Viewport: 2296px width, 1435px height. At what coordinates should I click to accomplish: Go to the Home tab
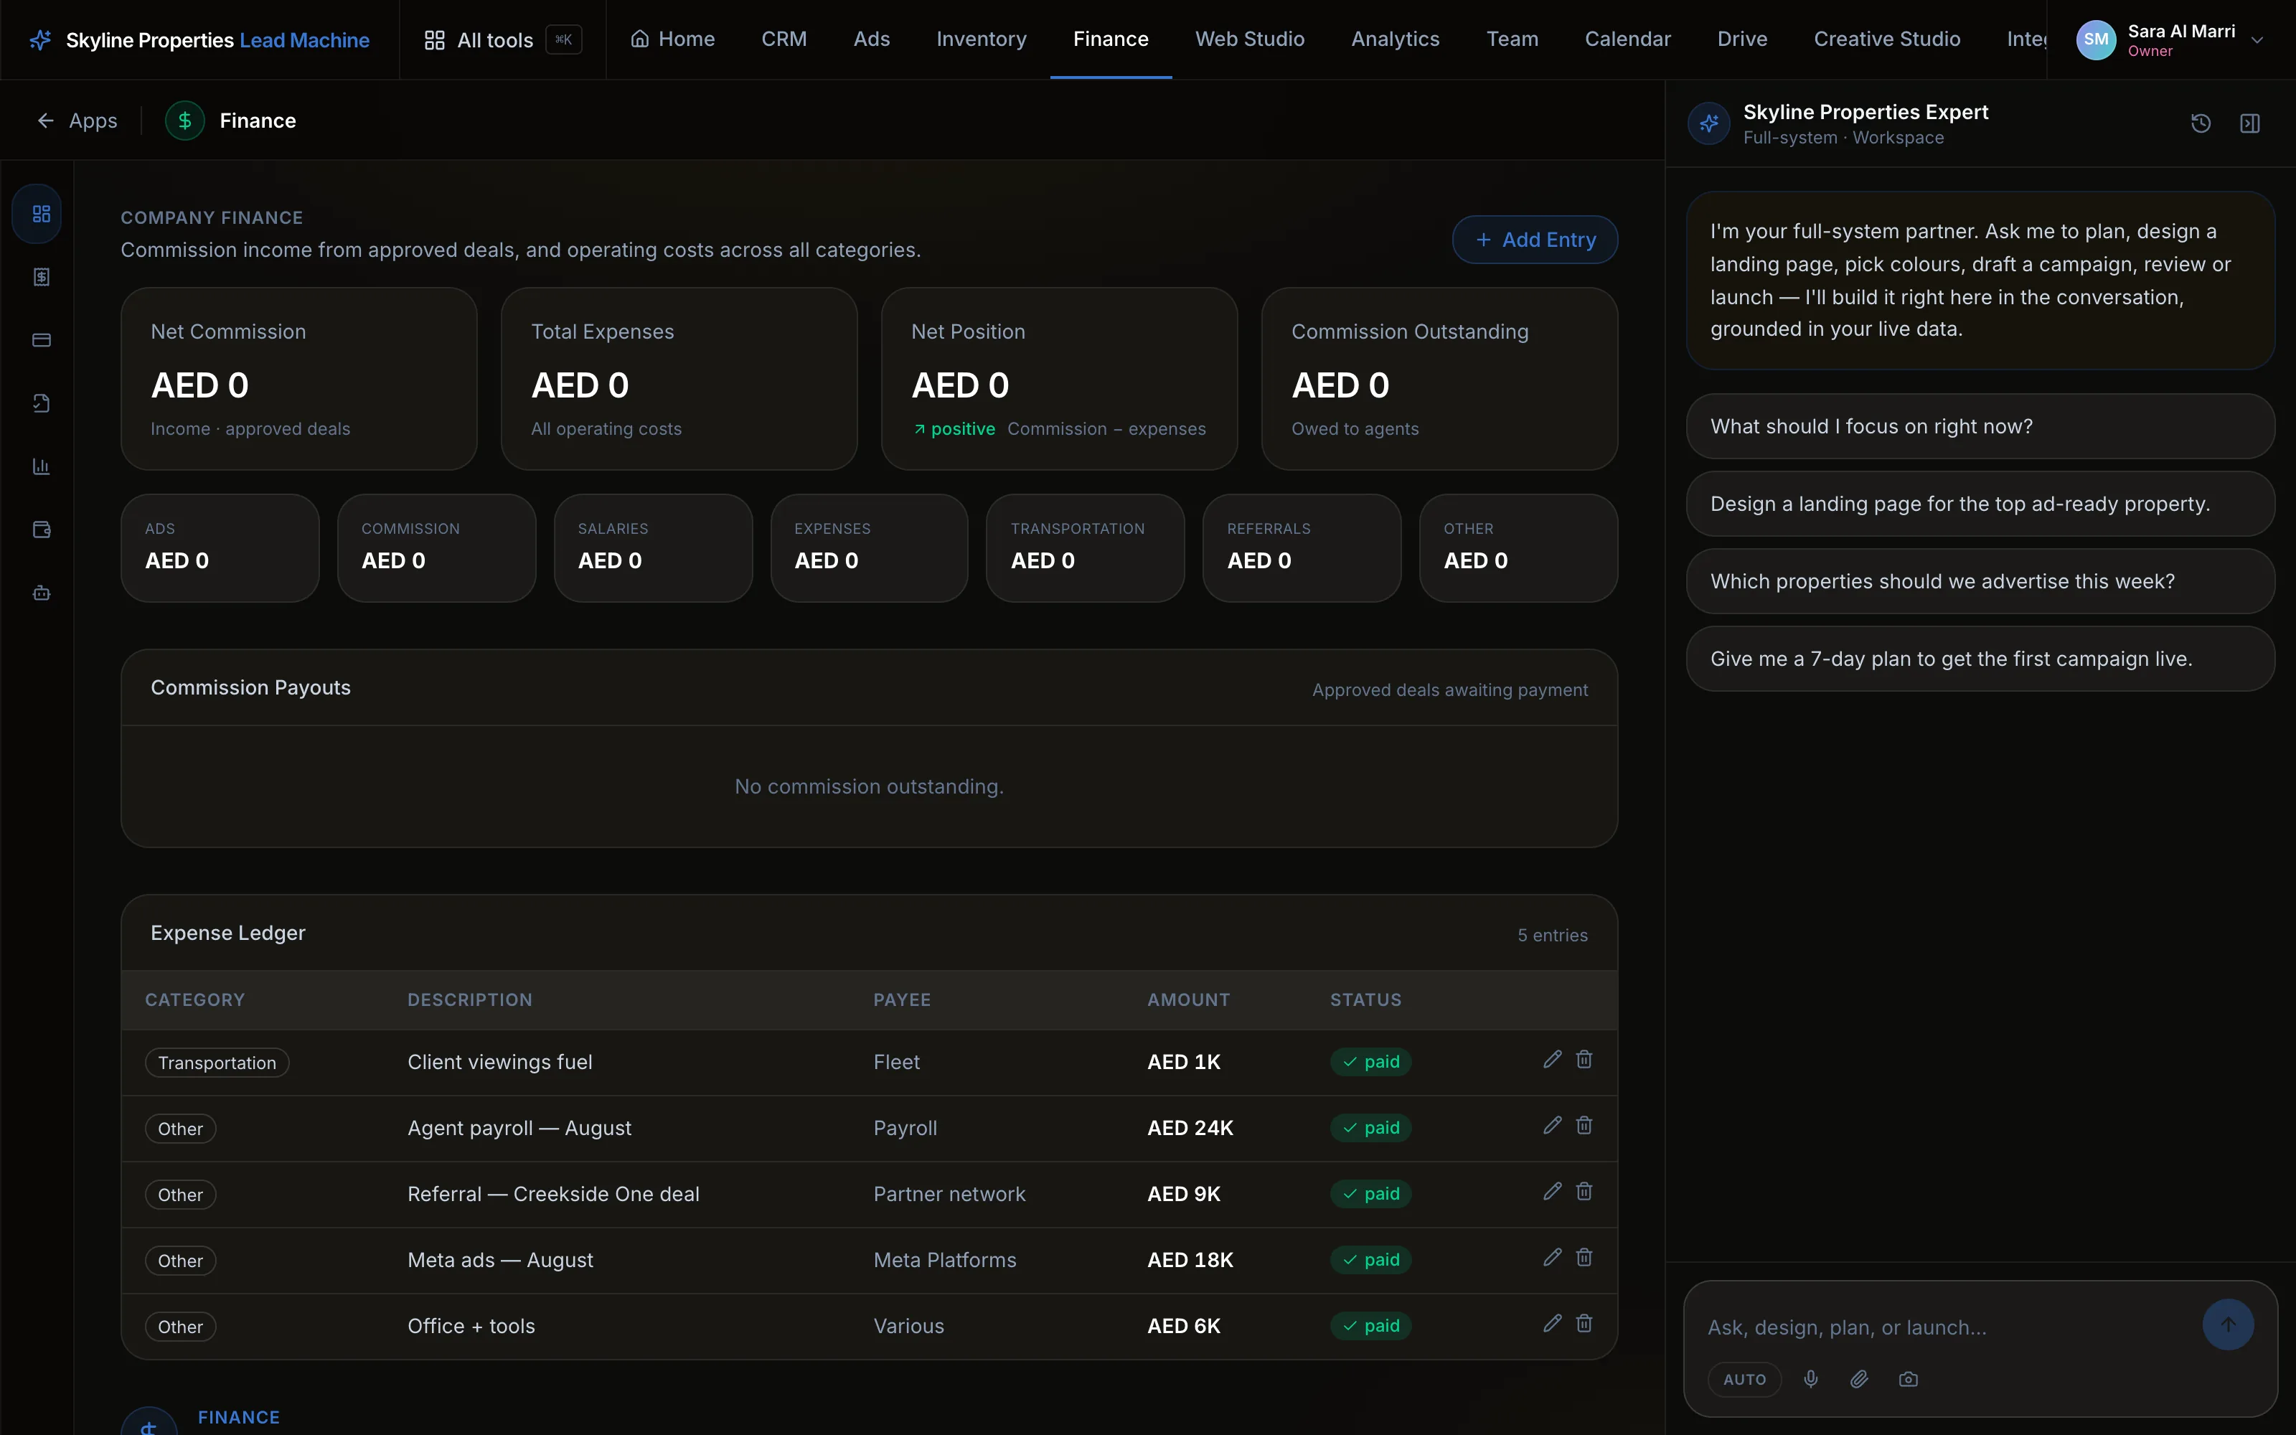point(673,39)
